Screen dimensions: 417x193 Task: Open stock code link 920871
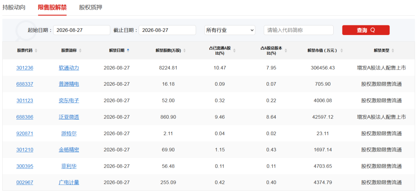pyautogui.click(x=25, y=133)
